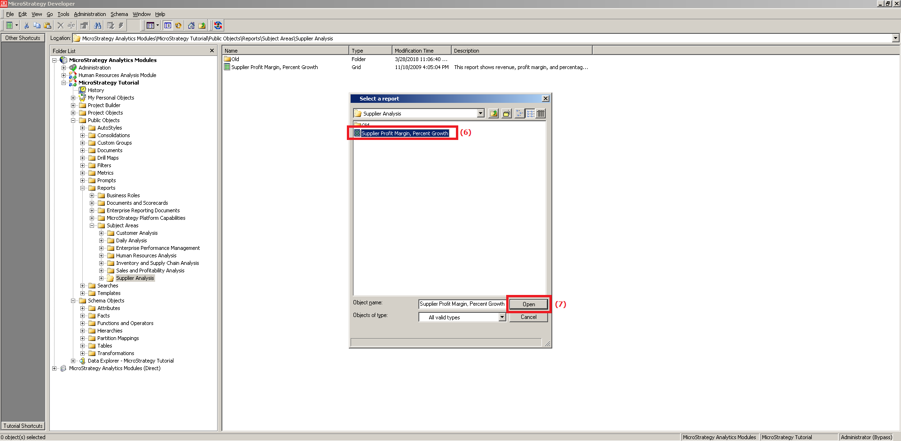Expand the Customer Analysis folder
Viewport: 901px width, 441px height.
pos(101,233)
